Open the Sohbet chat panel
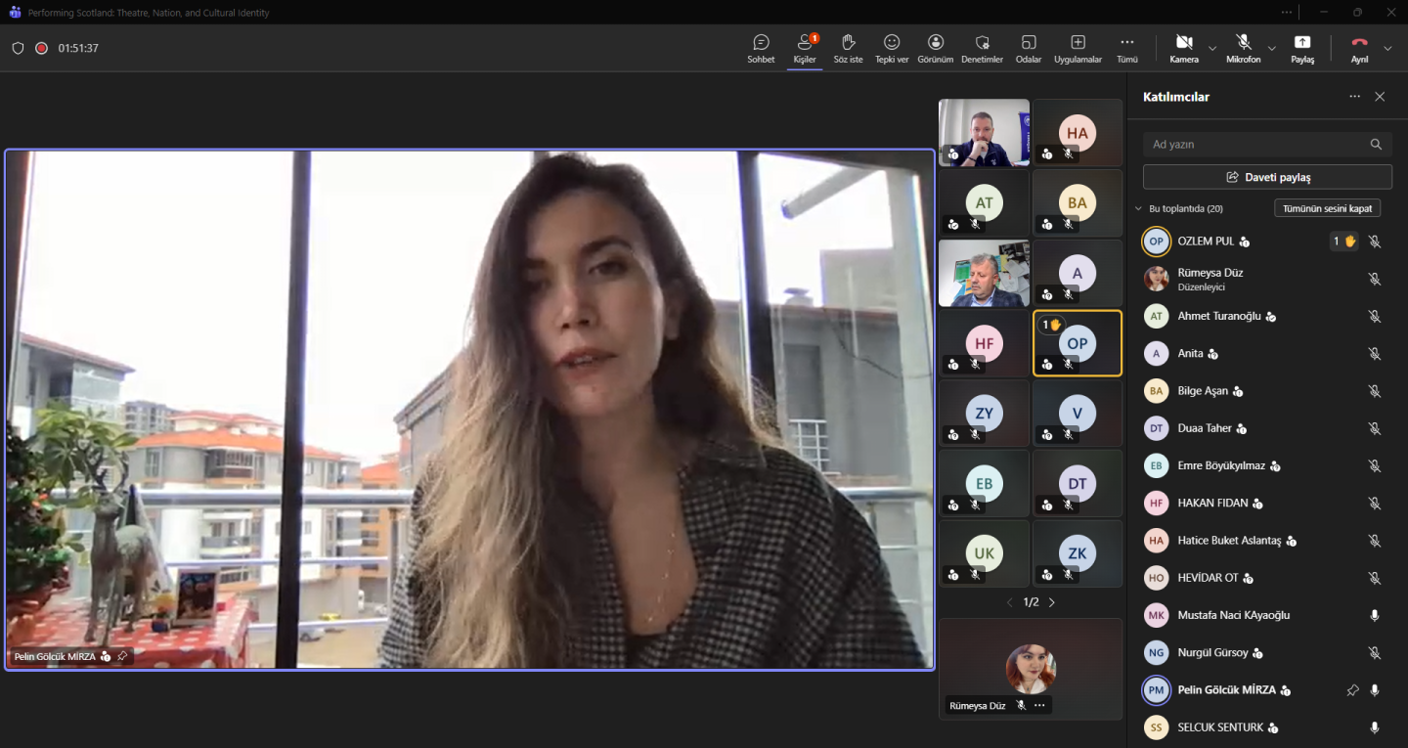The image size is (1408, 748). (x=761, y=48)
